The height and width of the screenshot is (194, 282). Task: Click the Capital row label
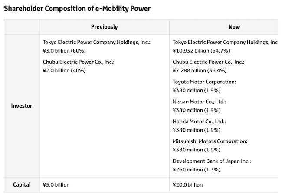tap(22, 185)
